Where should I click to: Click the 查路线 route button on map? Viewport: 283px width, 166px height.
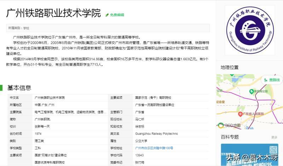pos(272,80)
